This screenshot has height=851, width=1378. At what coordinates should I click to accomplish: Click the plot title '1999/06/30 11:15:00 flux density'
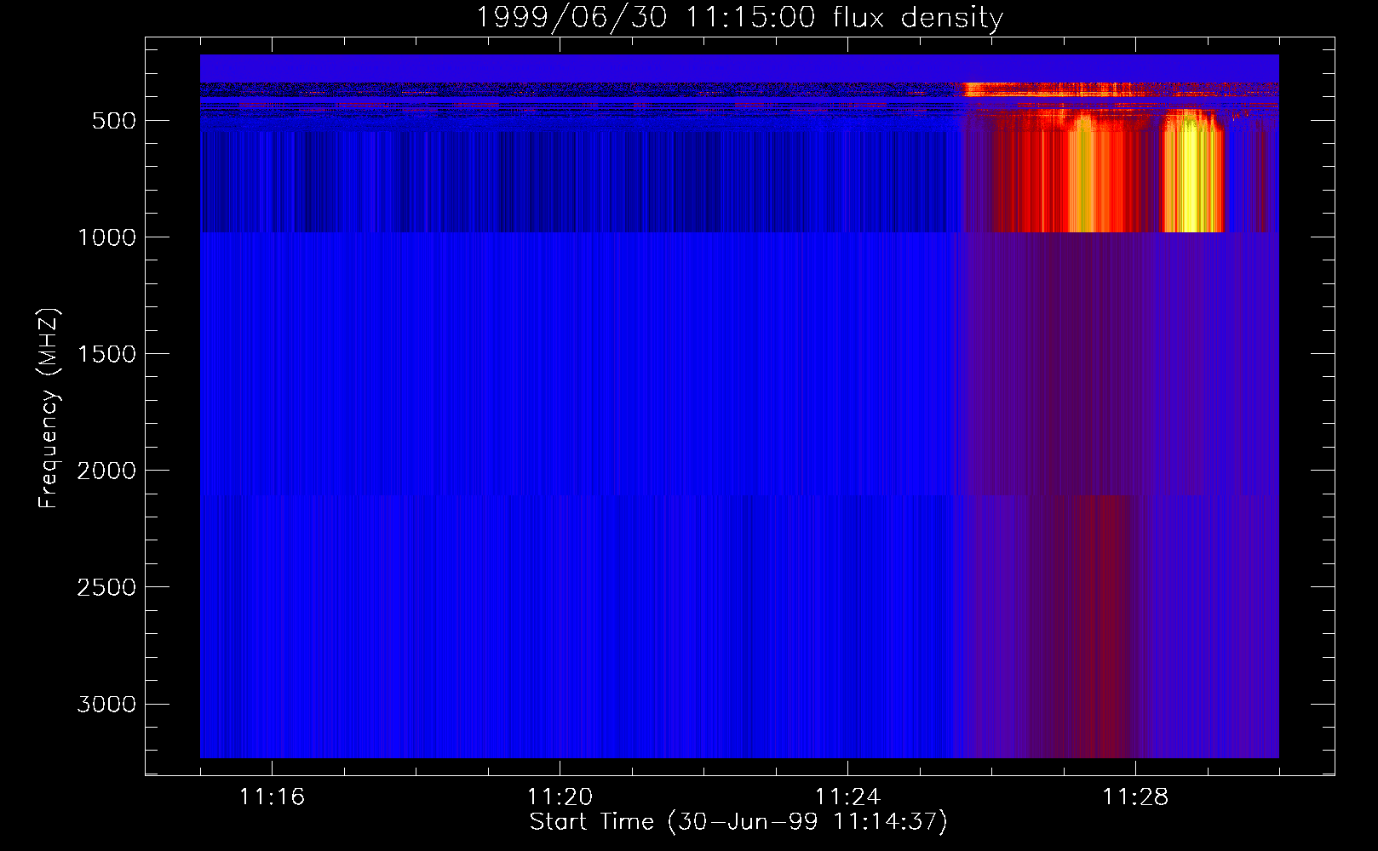tap(739, 17)
